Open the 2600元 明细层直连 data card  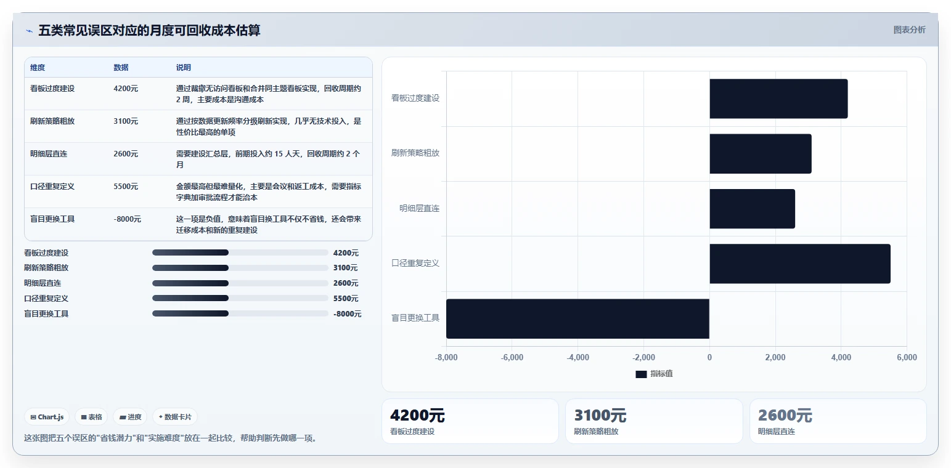(838, 421)
